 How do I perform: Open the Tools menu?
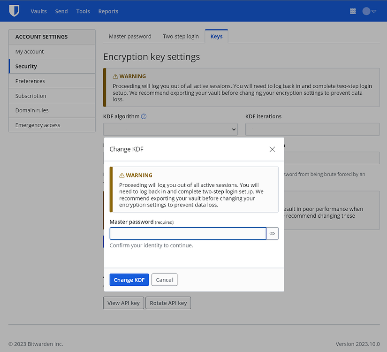83,11
